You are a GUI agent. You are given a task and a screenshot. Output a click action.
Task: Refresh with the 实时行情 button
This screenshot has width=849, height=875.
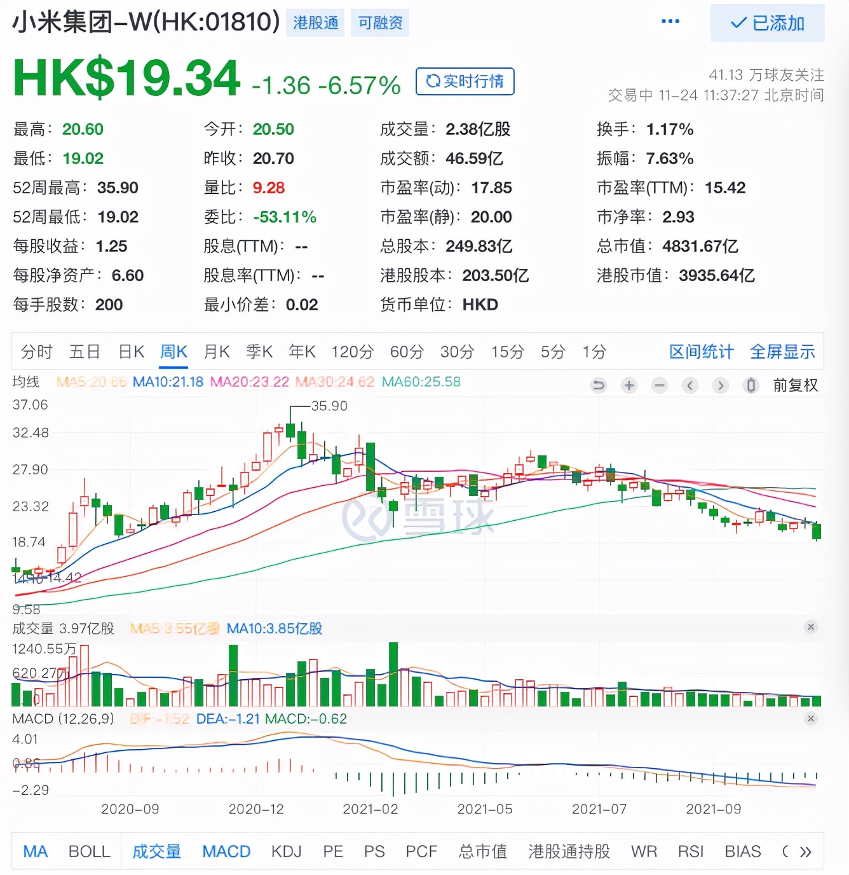pyautogui.click(x=465, y=81)
